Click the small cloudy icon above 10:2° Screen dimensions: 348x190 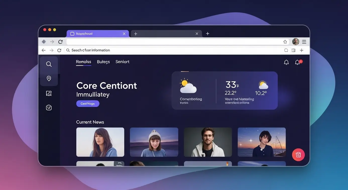263,85
